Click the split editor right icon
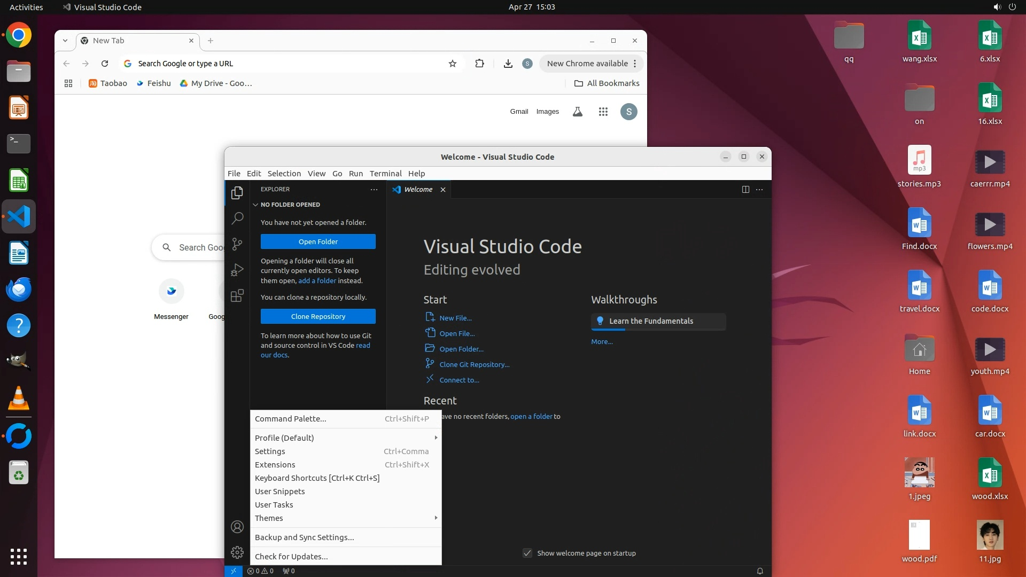The image size is (1026, 577). point(745,190)
